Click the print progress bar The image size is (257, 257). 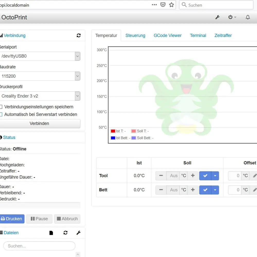tap(40, 206)
